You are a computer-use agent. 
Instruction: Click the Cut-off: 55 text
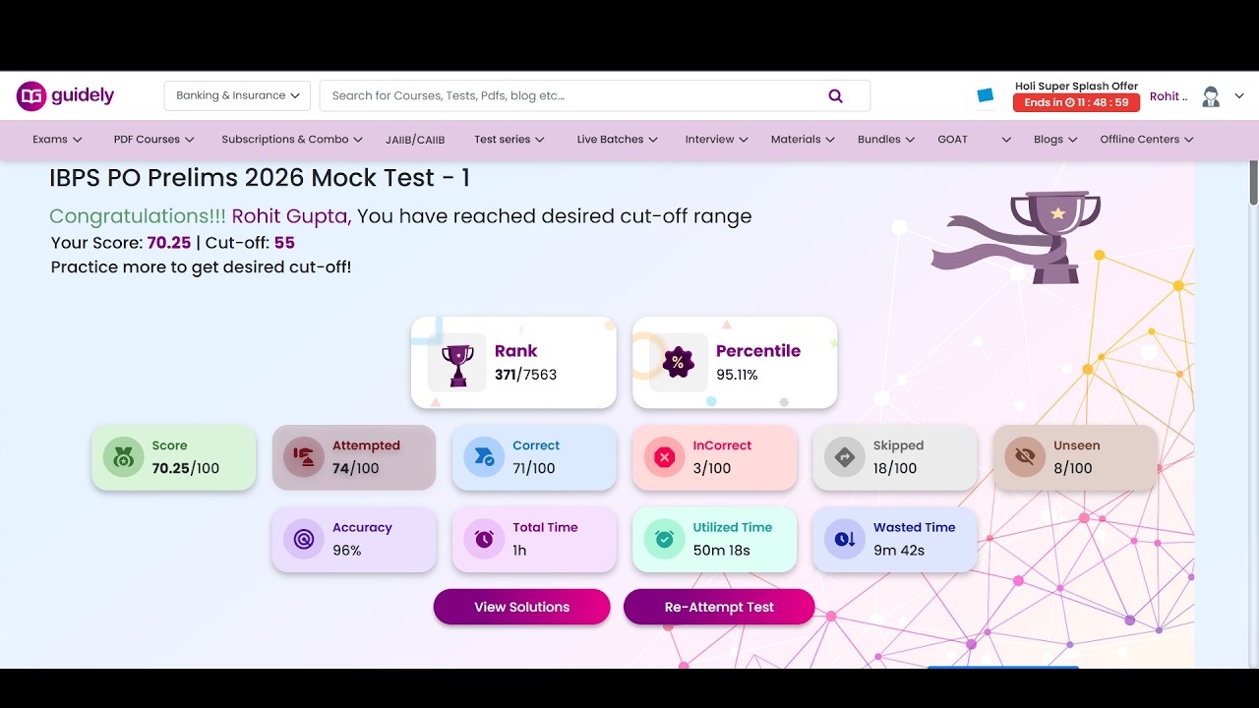(x=250, y=243)
